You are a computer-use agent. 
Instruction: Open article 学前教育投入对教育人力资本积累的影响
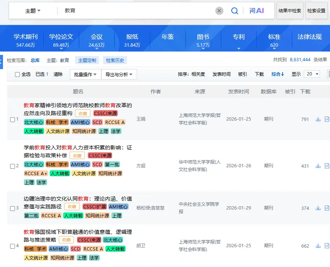pyautogui.click(x=78, y=151)
